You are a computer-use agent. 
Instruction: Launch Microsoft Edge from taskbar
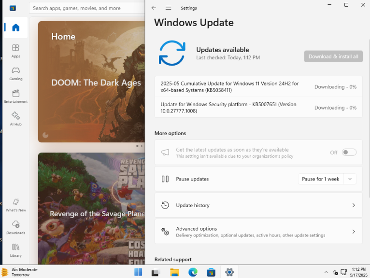coord(193,272)
